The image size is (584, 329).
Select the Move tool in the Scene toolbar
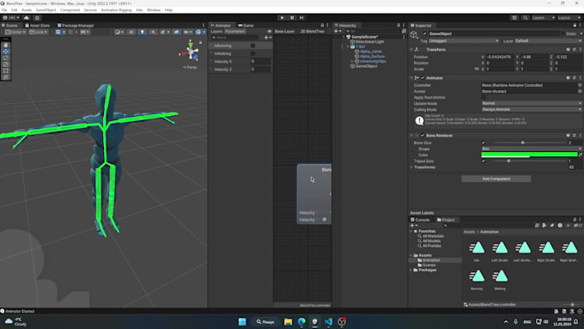6,52
